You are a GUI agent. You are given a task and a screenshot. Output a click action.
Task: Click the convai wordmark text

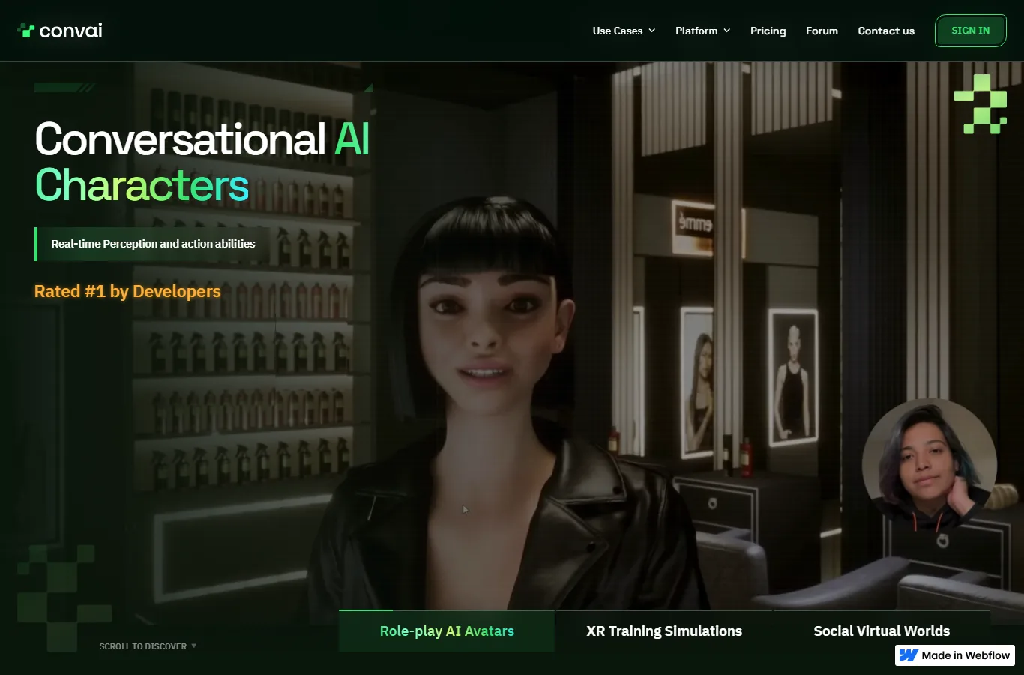(71, 31)
